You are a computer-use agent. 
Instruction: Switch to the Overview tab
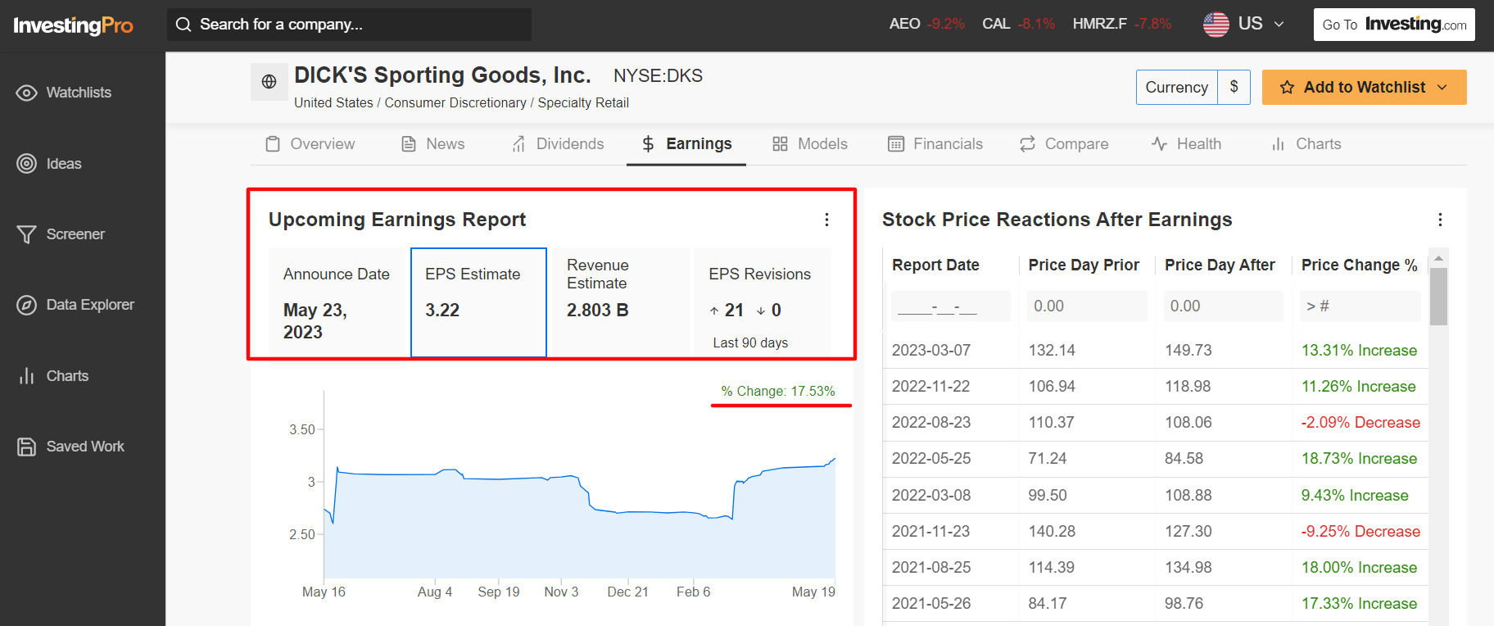click(x=310, y=144)
